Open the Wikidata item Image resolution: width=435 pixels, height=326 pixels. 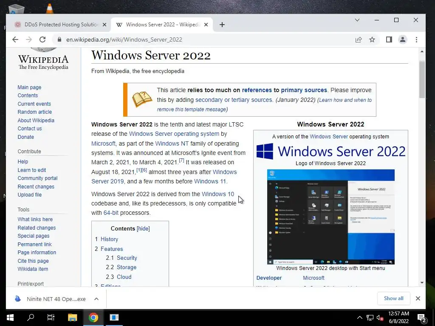(33, 269)
